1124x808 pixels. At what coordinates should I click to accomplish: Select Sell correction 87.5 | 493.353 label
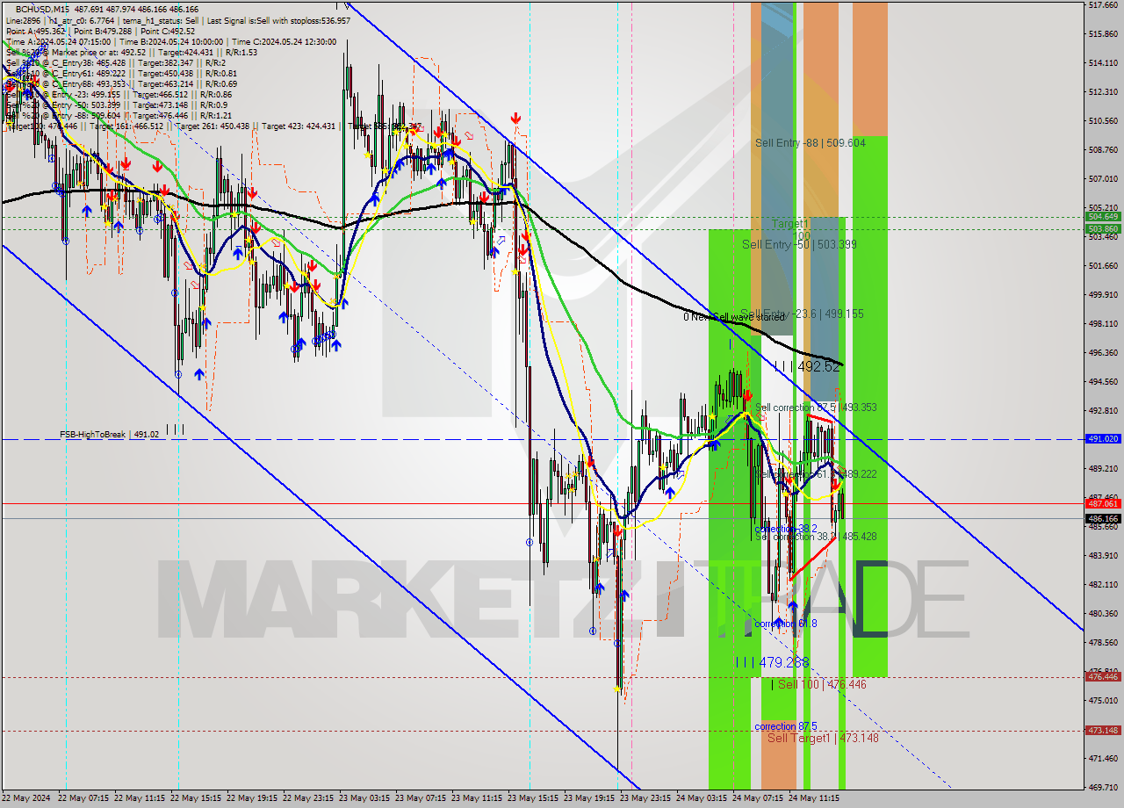816,408
